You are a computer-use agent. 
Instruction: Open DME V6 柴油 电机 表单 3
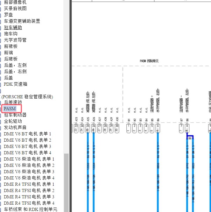(29, 172)
